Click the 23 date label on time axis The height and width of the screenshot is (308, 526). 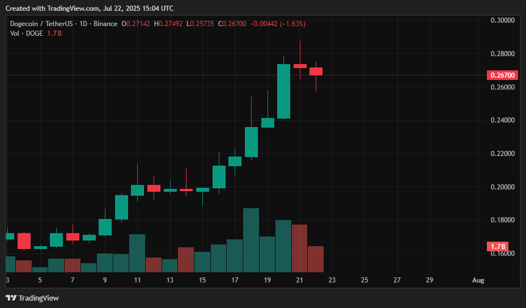332,280
